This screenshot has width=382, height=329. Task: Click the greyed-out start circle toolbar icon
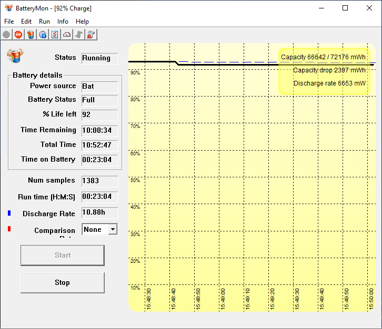[x=6, y=35]
